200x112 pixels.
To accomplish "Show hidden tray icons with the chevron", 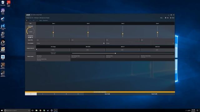I will (x=186, y=111).
